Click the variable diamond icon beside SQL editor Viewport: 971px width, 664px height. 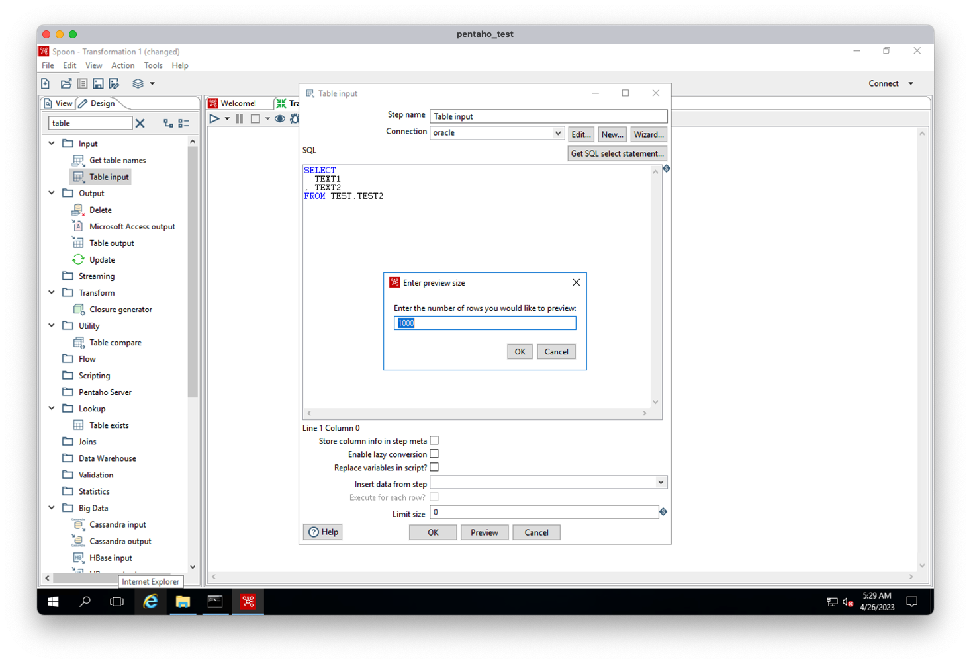tap(667, 169)
